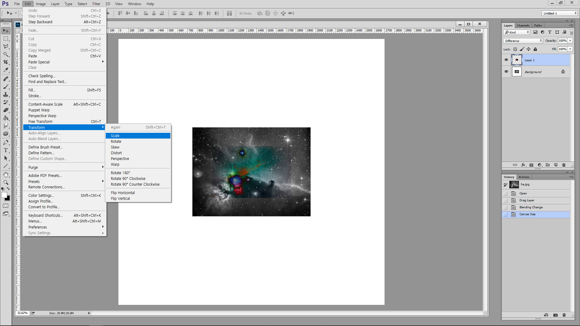This screenshot has width=580, height=326.
Task: Expand the Paste Special submenu
Action: (x=65, y=62)
